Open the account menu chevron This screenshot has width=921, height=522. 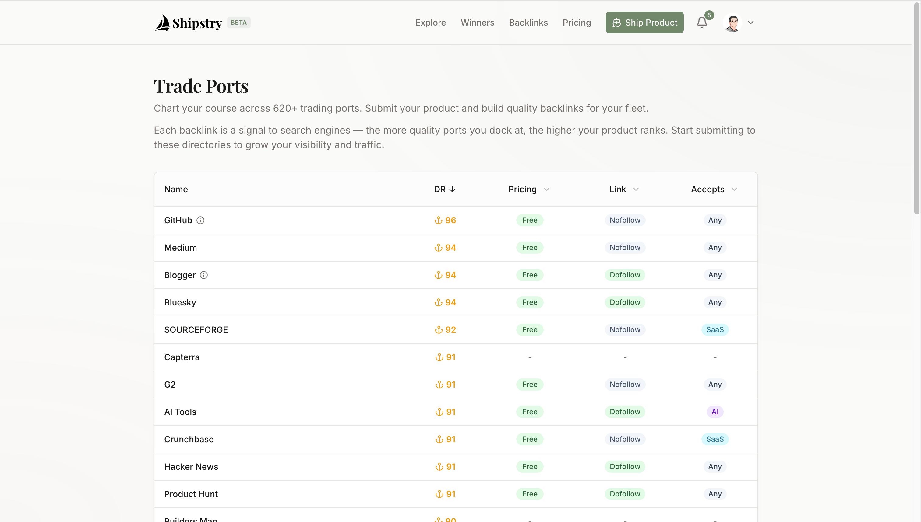[x=750, y=23]
